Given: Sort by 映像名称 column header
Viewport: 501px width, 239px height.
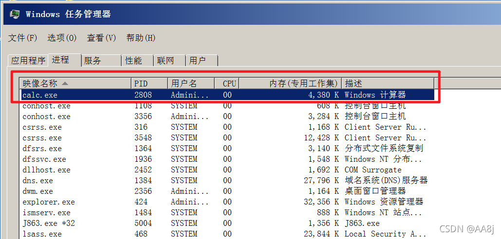Looking at the screenshot, I should (75, 84).
